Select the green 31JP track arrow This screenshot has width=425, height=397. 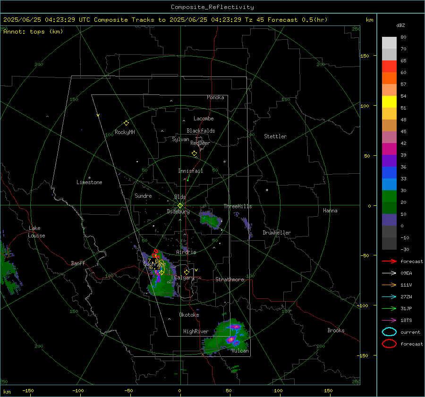click(x=389, y=308)
